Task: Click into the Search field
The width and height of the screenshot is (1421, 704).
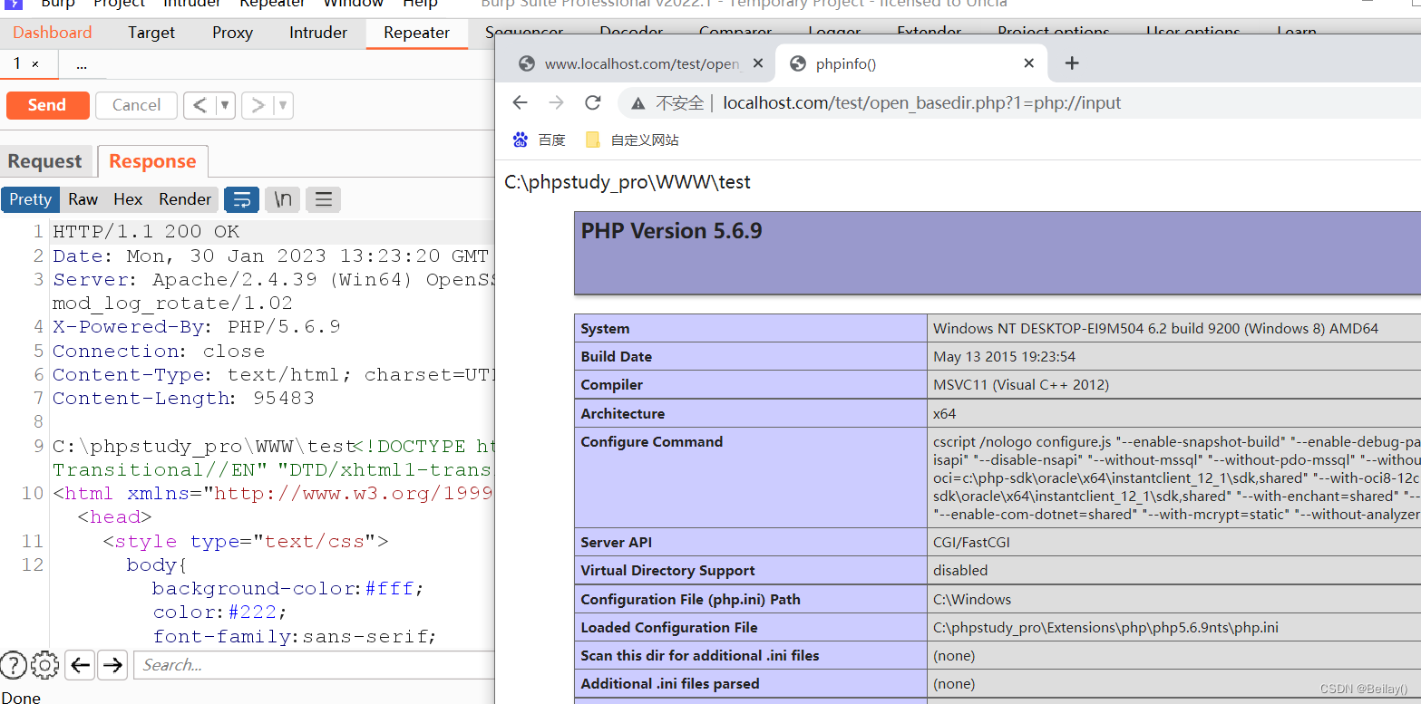Action: 315,665
